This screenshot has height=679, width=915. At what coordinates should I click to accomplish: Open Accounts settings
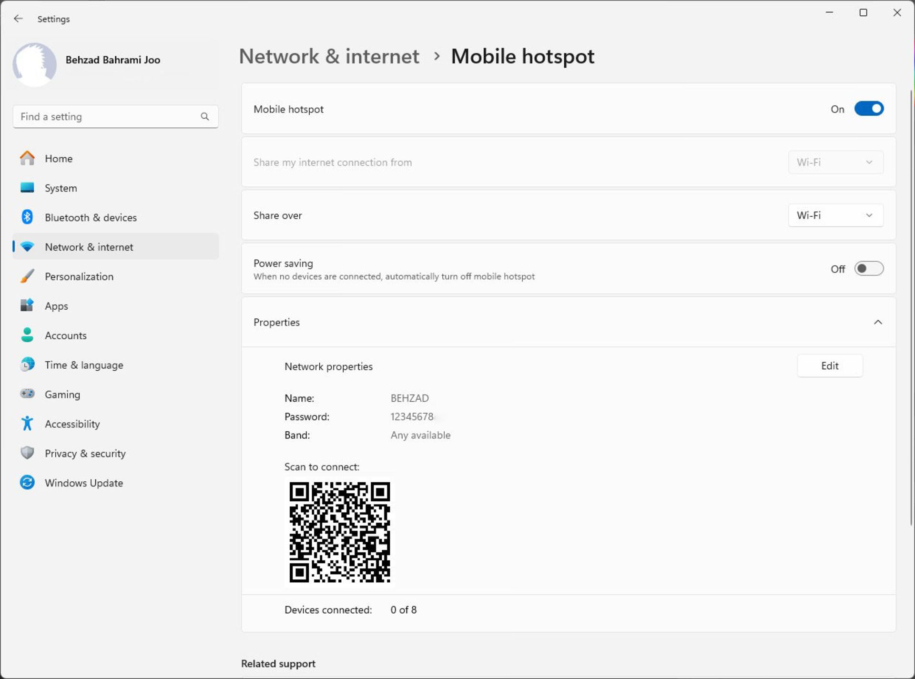click(116, 335)
